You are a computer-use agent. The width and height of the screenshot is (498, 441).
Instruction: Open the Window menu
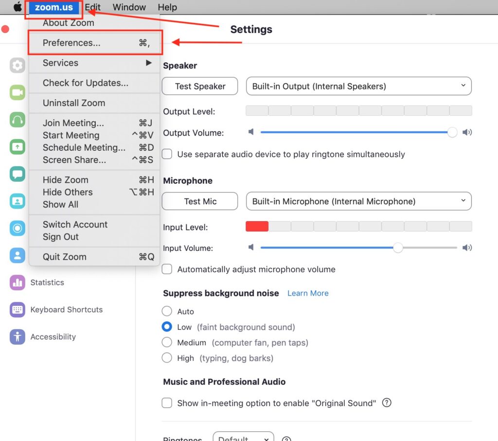pos(129,7)
